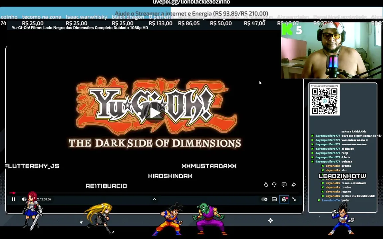The width and height of the screenshot is (383, 239).
Task: Click the streamer webcam feed
Action: click(x=331, y=50)
